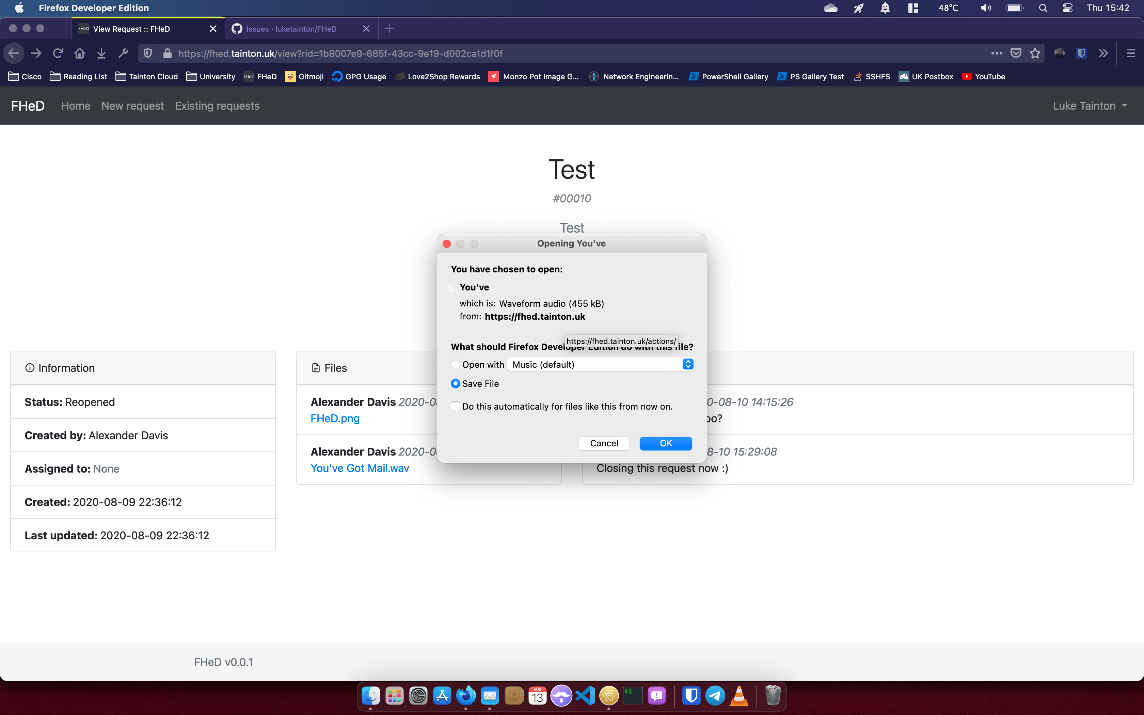
Task: Open the FHeD.png file link
Action: [335, 418]
